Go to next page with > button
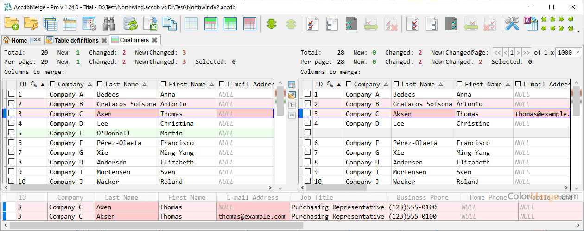The height and width of the screenshot is (231, 584). click(x=518, y=53)
